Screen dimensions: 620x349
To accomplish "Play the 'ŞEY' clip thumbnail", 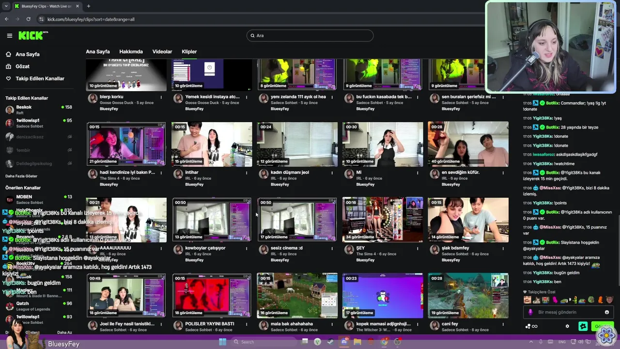I will pos(383,220).
